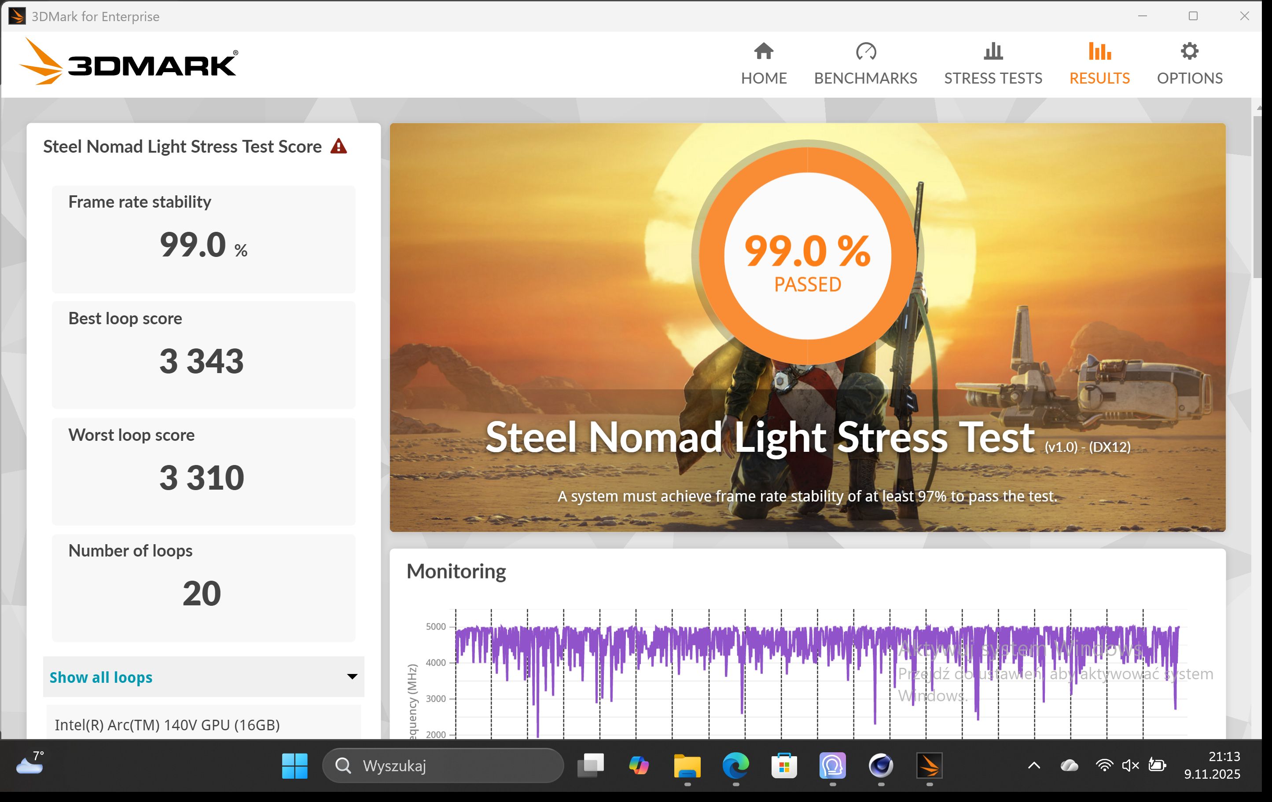
Task: Click the Show all loops arrow
Action: (x=352, y=677)
